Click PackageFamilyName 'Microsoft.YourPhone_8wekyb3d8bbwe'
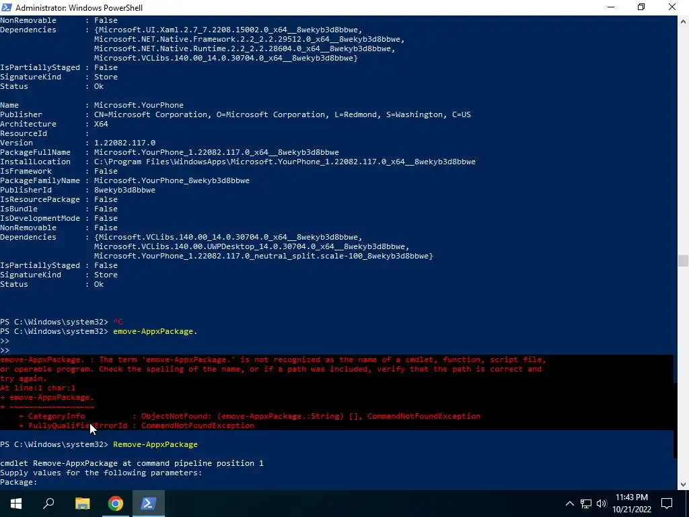Screen dimensions: 689x517 point(172,180)
